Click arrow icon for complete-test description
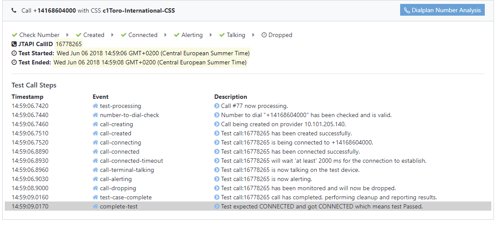The width and height of the screenshot is (497, 225). (x=217, y=206)
